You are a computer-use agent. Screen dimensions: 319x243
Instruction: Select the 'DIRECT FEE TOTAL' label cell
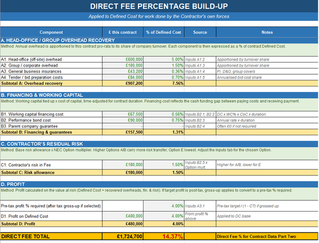(x=51, y=236)
